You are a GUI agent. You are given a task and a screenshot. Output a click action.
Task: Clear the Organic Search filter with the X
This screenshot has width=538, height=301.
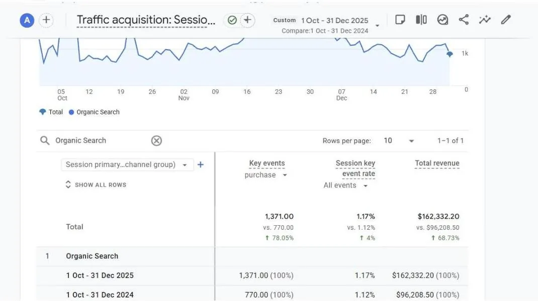(156, 140)
